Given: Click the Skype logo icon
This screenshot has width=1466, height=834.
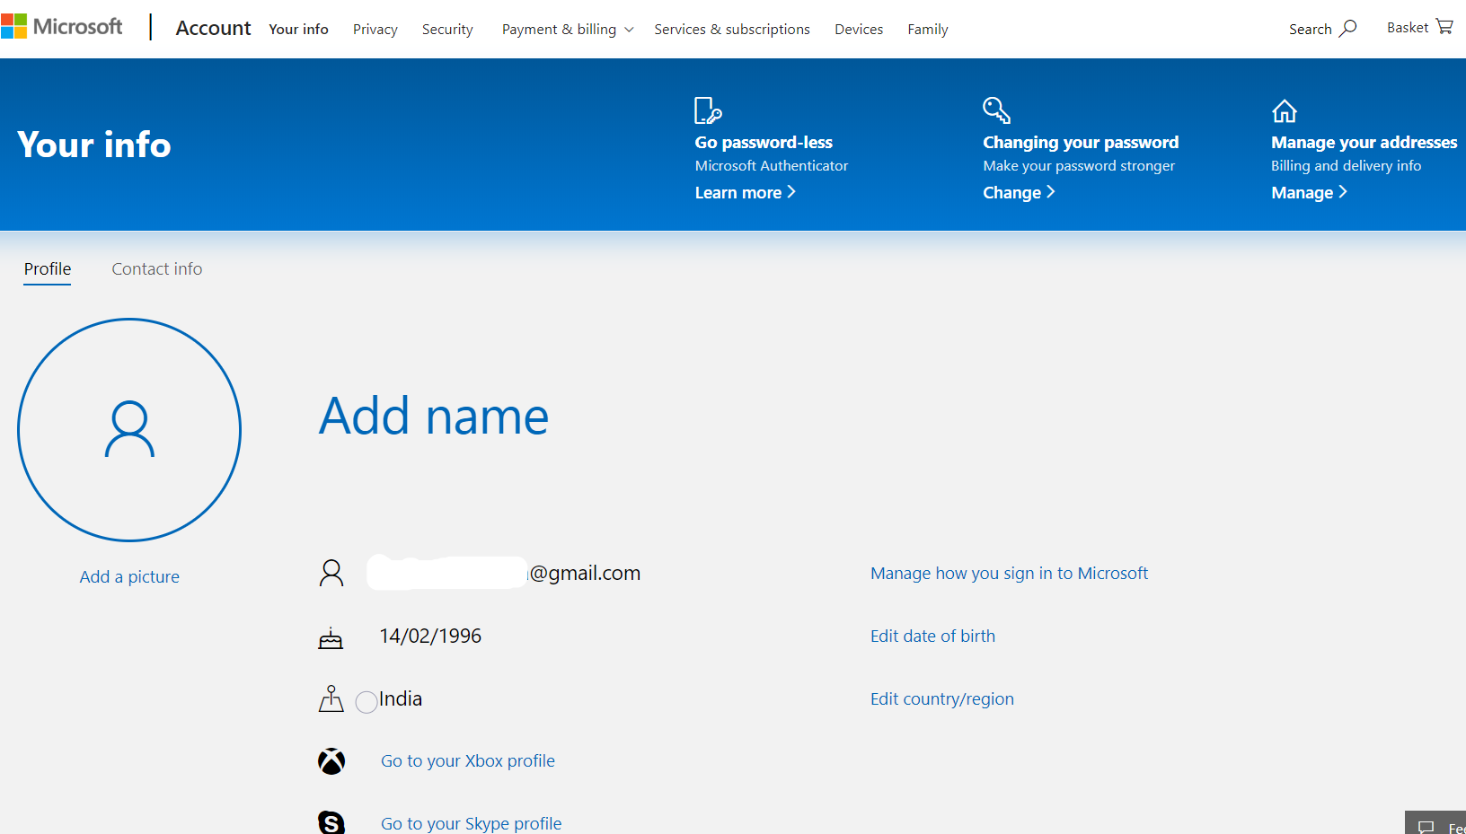Looking at the screenshot, I should pyautogui.click(x=331, y=822).
